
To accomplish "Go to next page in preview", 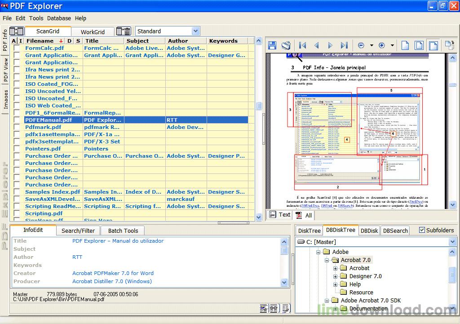I will point(330,45).
